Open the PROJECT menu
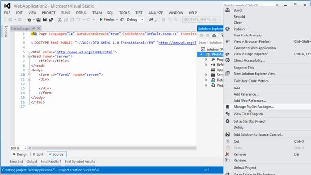This screenshot has height=175, width=311. pyautogui.click(x=49, y=13)
